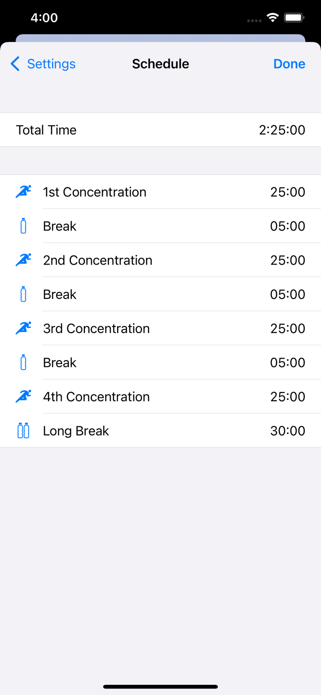The image size is (321, 695).
Task: Go back via the Settings link
Action: pos(51,64)
